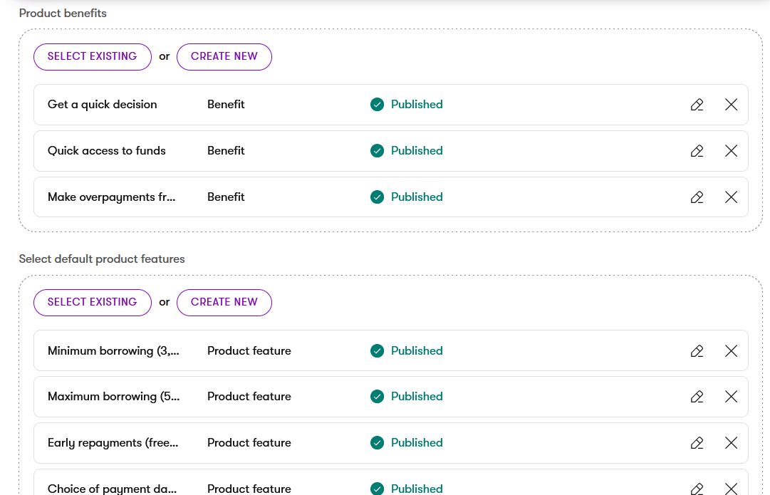Viewport: 770px width, 495px height.
Task: Open the Choice of payment date row
Action: tap(391, 482)
